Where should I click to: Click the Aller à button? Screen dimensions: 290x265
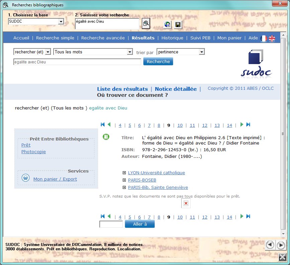click(x=140, y=224)
